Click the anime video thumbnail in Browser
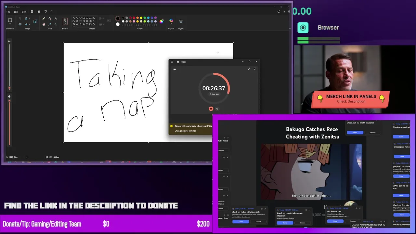Image resolution: width=416 pixels, height=234 pixels. [311, 172]
